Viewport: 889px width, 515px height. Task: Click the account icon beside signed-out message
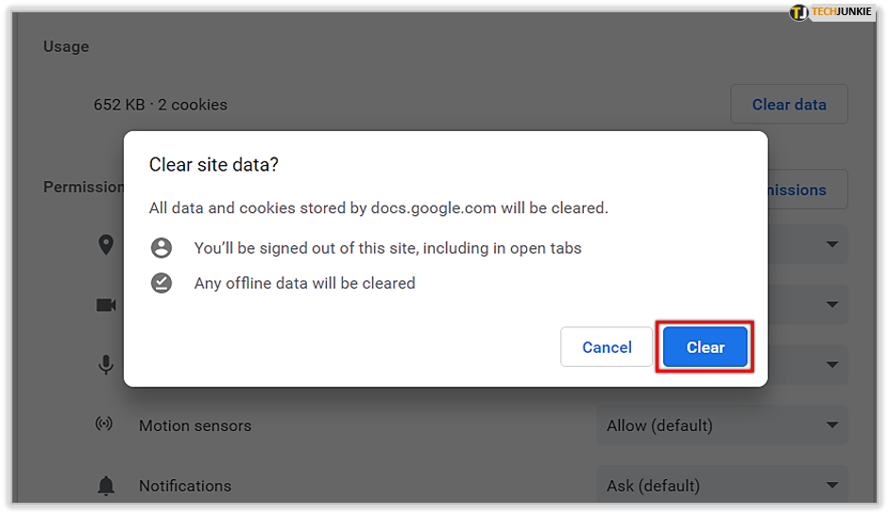click(162, 248)
